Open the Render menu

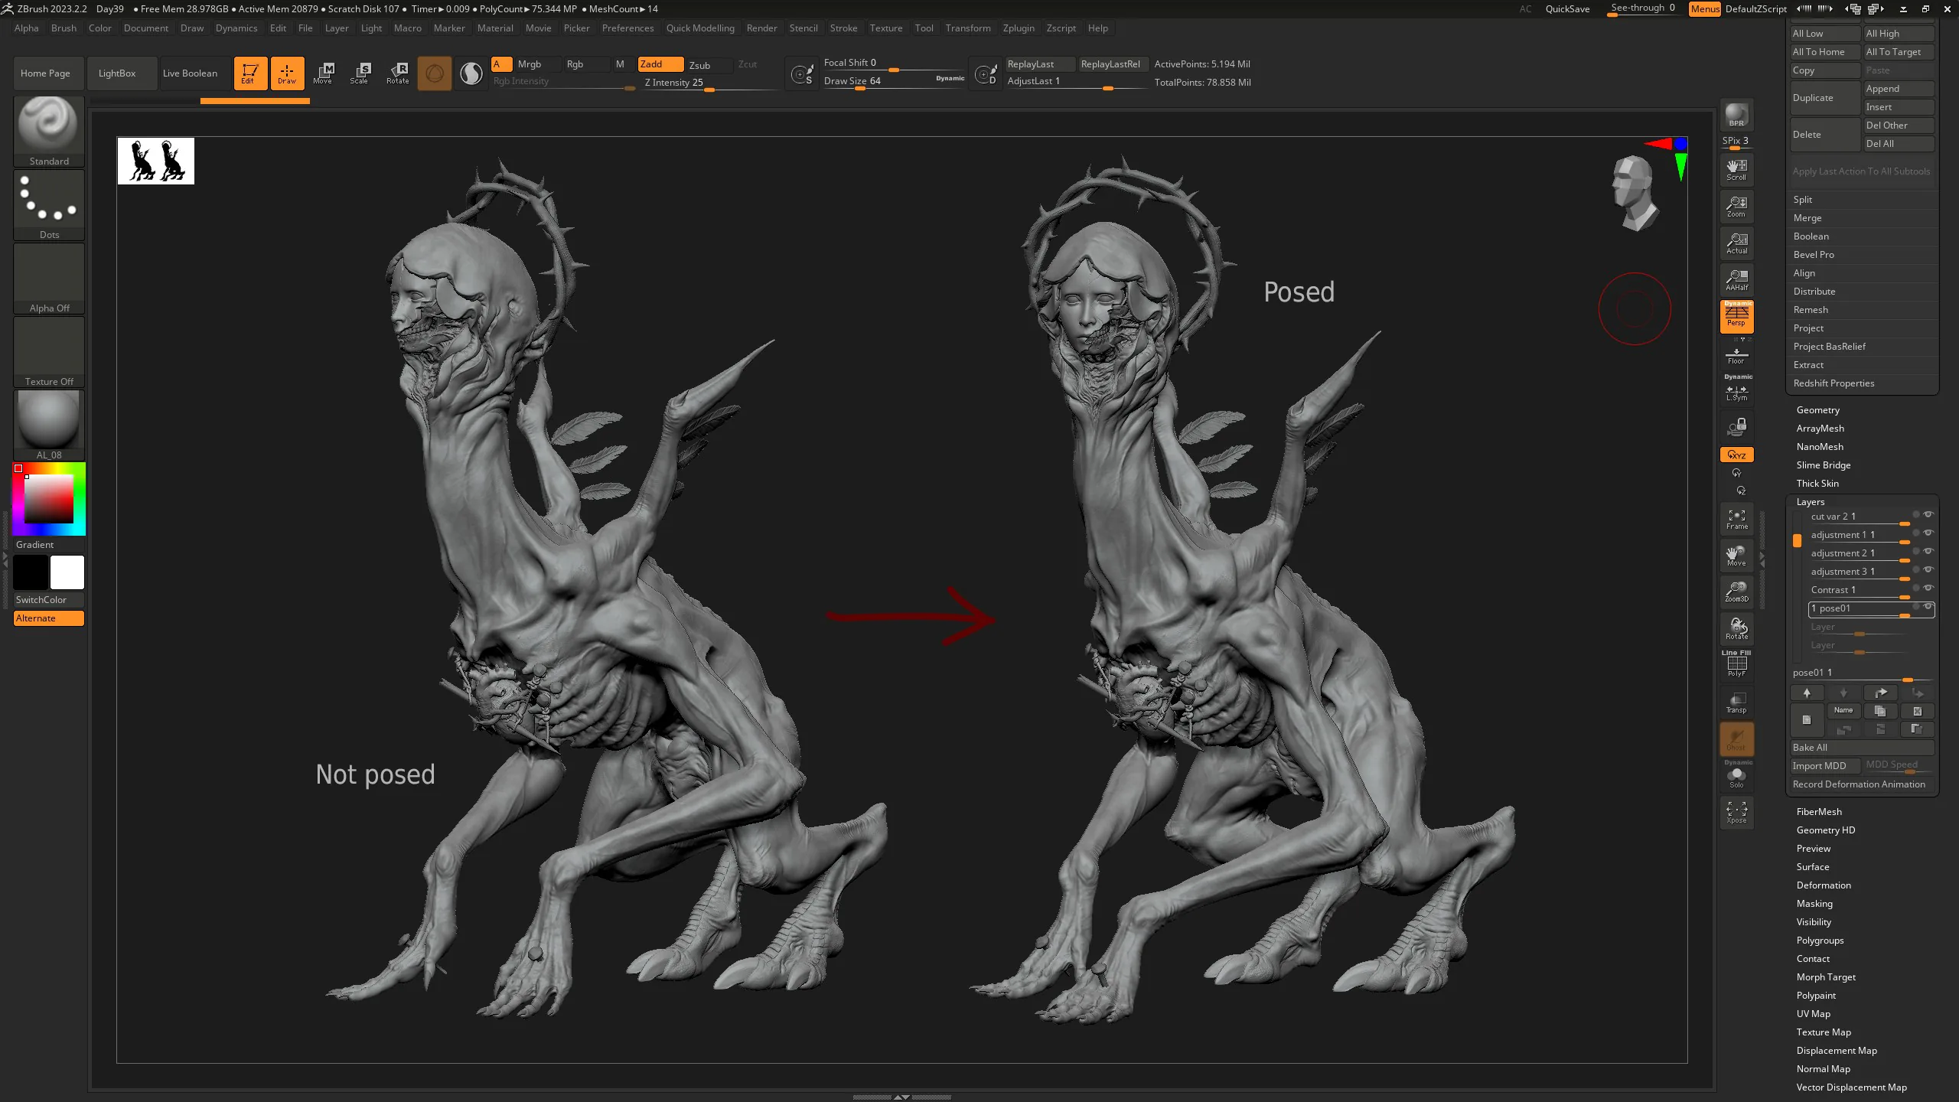(x=761, y=28)
